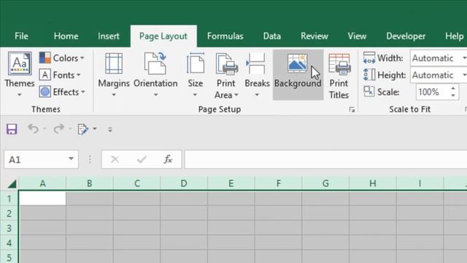The width and height of the screenshot is (467, 263).
Task: Select row 2 header
Action: click(x=9, y=213)
